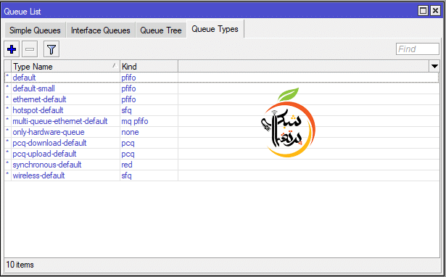Select the wireless-default row
446x277 pixels.
click(222, 175)
